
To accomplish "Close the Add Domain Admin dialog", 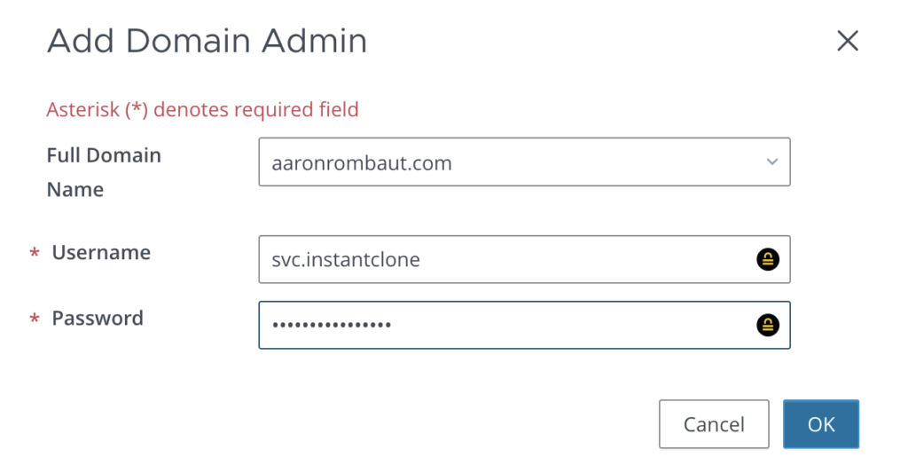I will (848, 41).
